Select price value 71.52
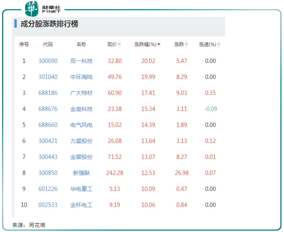This screenshot has height=232, width=284. (x=115, y=157)
